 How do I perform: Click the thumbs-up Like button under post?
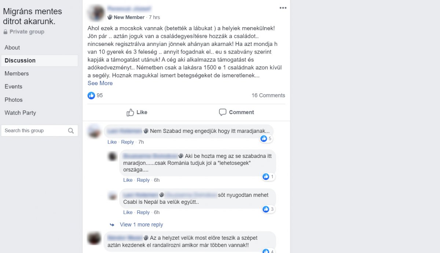pos(137,112)
